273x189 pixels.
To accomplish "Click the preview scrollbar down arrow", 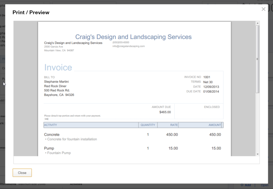I will click(257, 154).
